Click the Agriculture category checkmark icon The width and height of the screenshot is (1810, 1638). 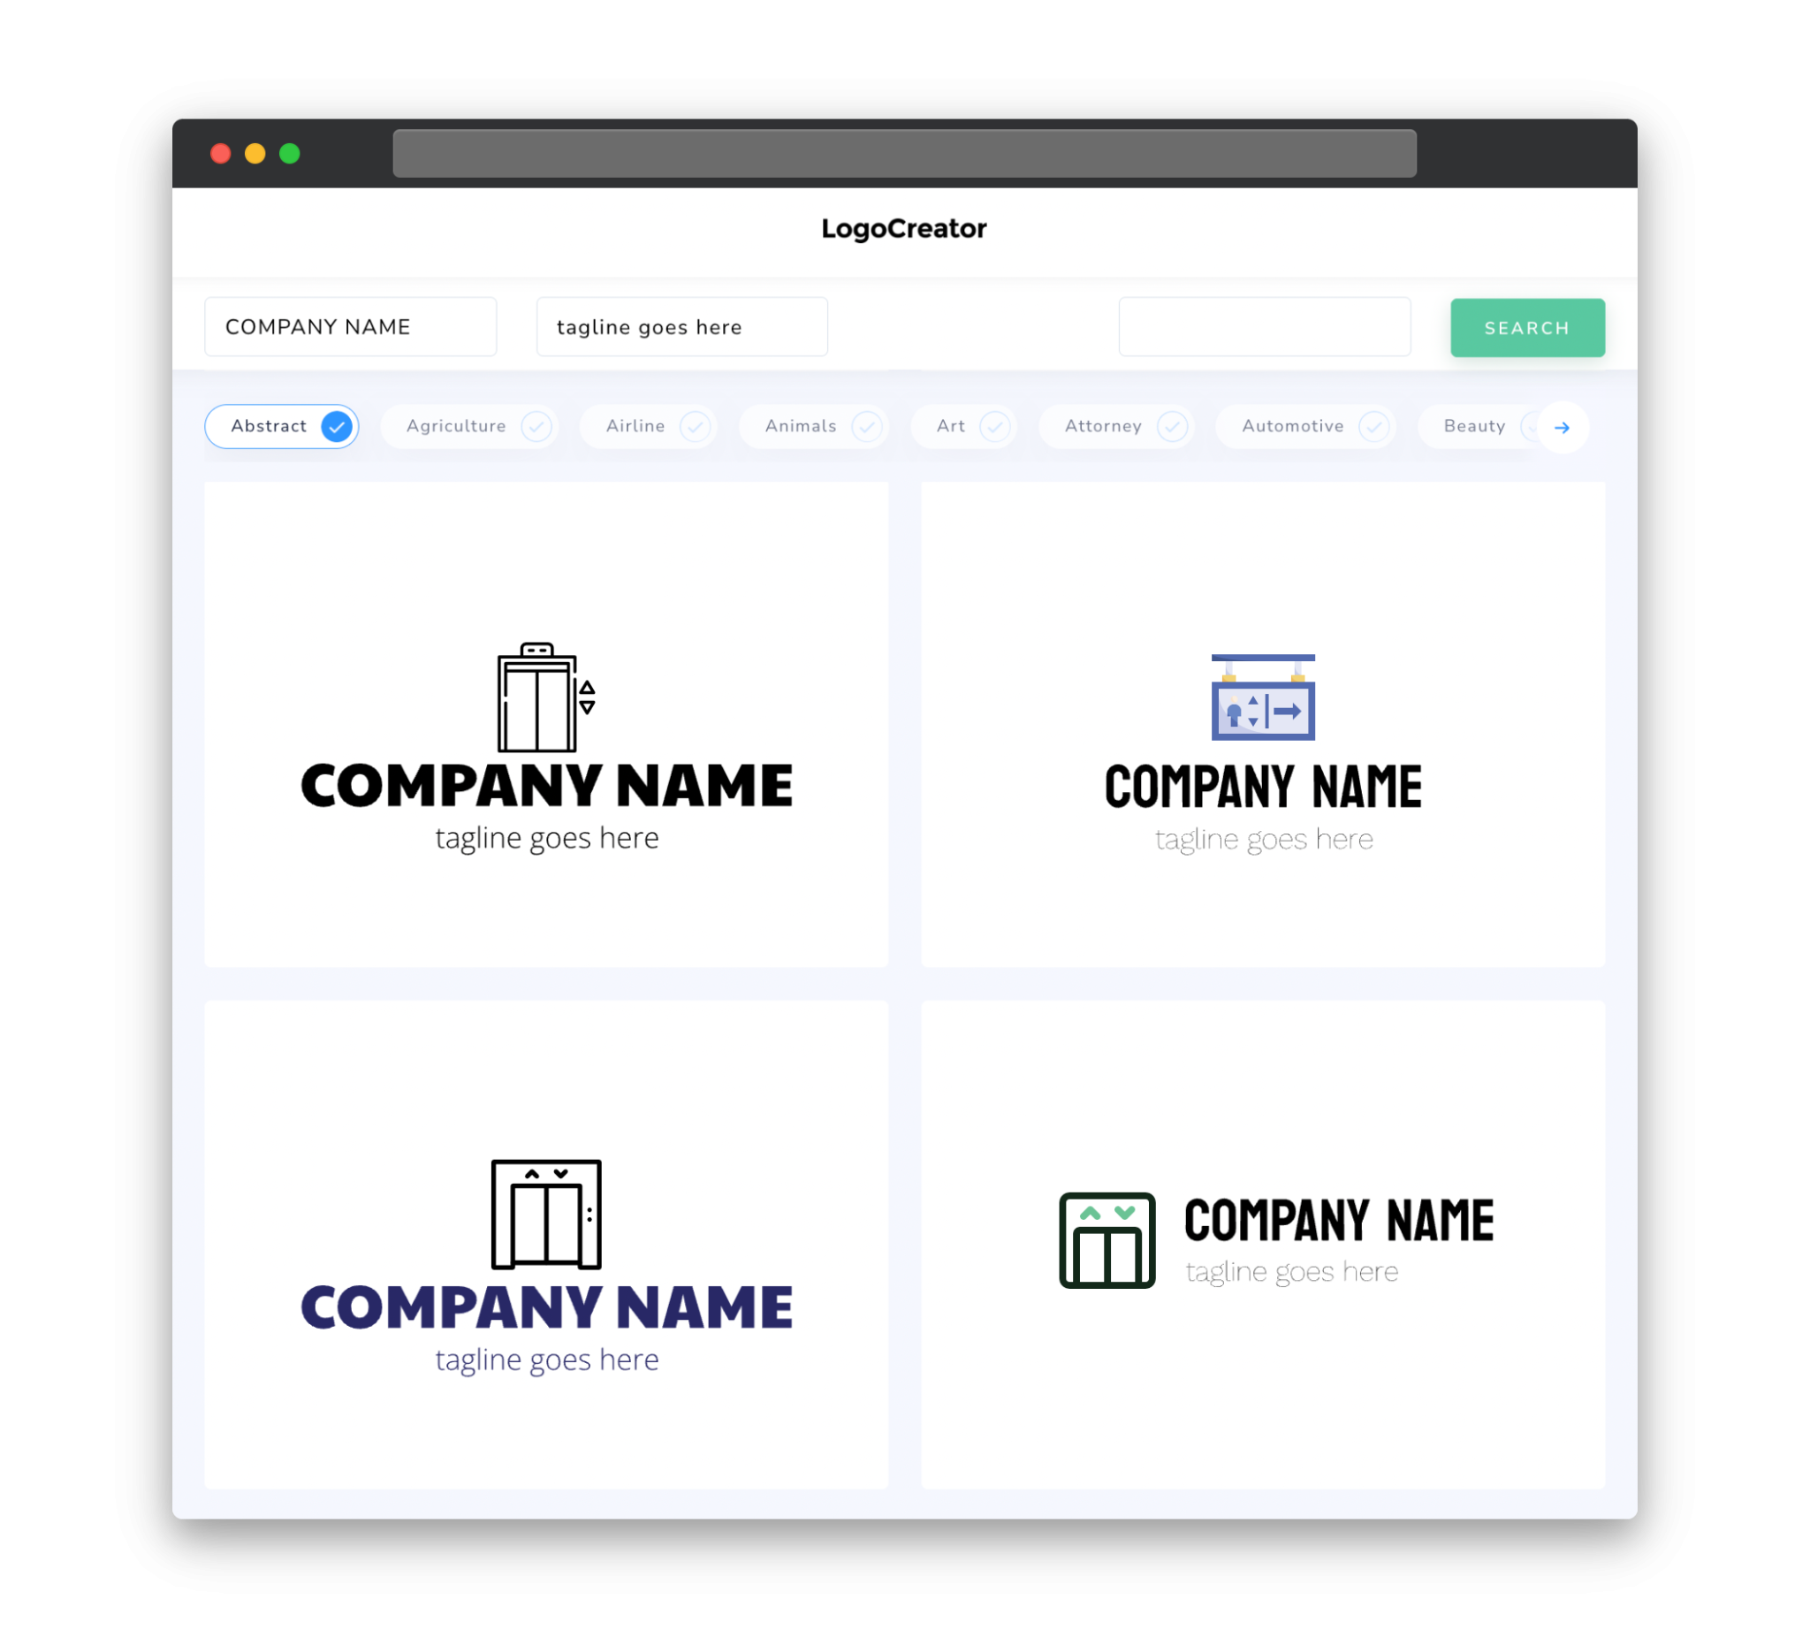(x=536, y=426)
